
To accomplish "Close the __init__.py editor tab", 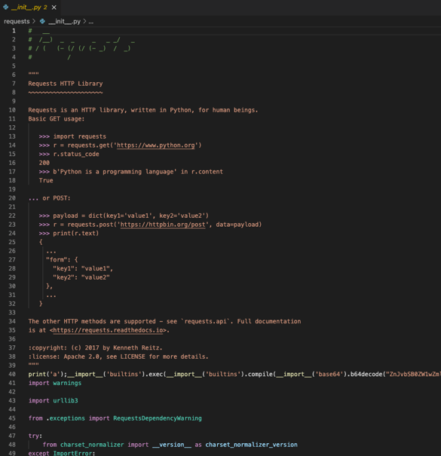I will (54, 8).
